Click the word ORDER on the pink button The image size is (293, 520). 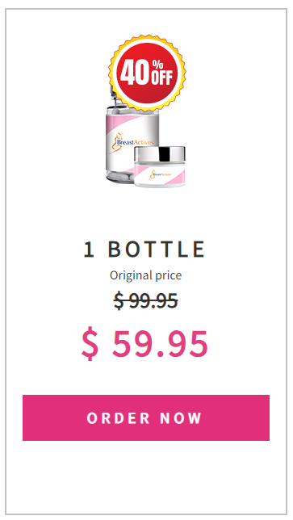(119, 418)
